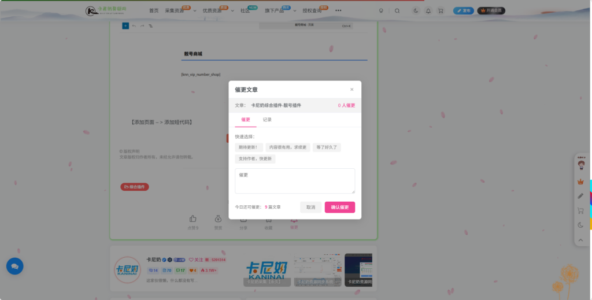The width and height of the screenshot is (592, 300).
Task: Open notifications bell in header
Action: click(x=428, y=11)
